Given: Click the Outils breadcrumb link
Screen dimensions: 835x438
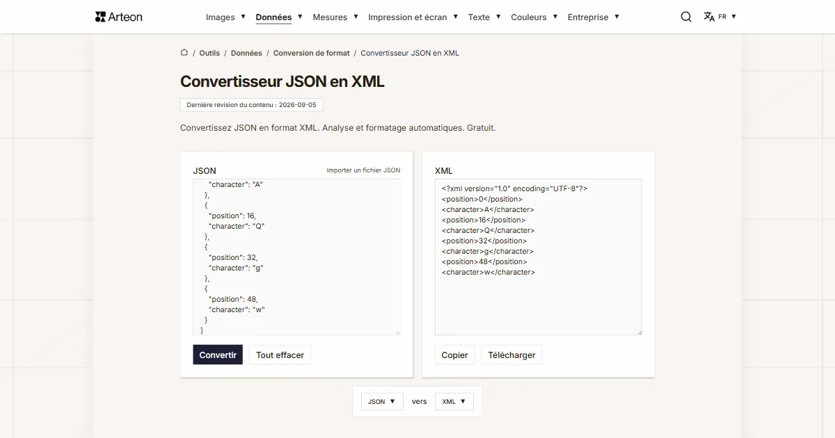Looking at the screenshot, I should point(209,53).
